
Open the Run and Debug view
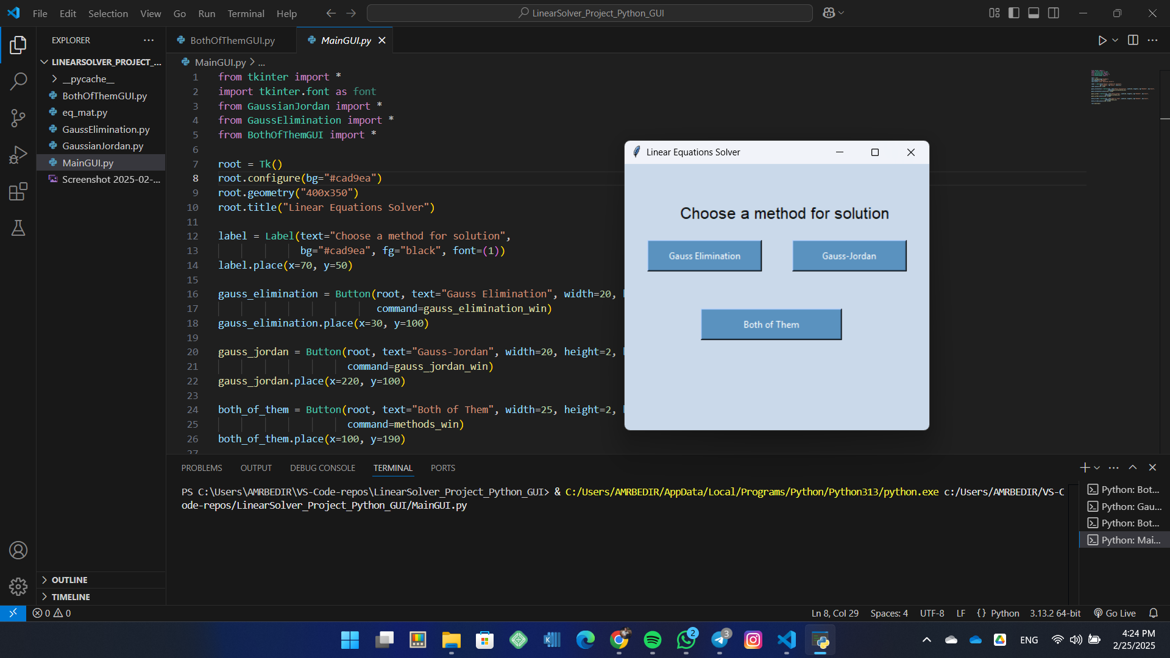tap(18, 154)
